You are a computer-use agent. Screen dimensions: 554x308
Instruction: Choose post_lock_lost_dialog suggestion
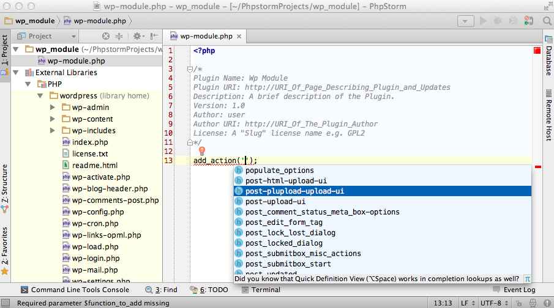click(x=383, y=232)
